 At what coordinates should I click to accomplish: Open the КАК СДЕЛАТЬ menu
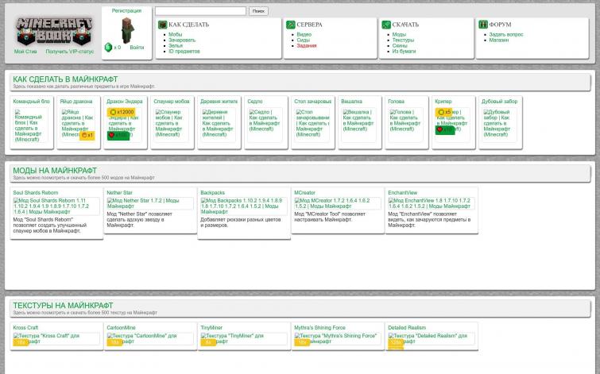click(188, 25)
